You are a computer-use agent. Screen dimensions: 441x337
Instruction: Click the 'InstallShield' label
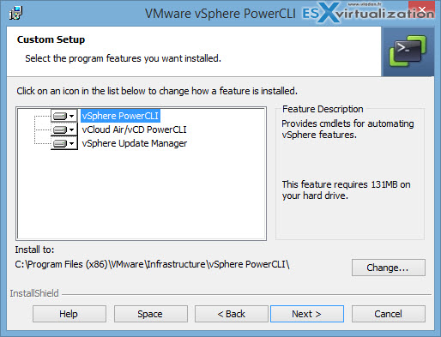[x=34, y=293]
